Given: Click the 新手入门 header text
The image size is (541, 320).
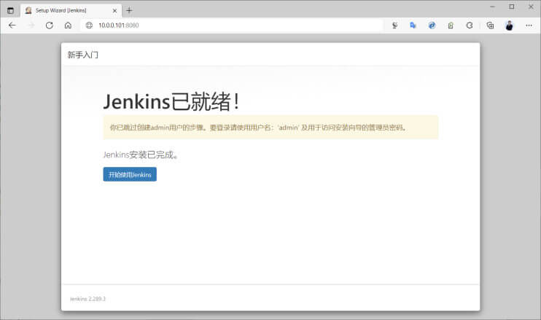Looking at the screenshot, I should [x=83, y=55].
